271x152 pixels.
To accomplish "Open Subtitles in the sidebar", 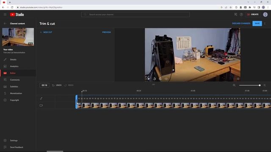I will 14,87.
